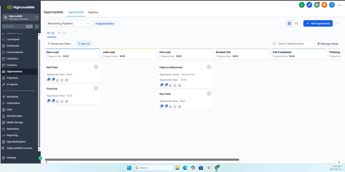This screenshot has width=345, height=172.
Task: Open the HighLevelMyanmar card's tasks icon
Action: click(x=175, y=86)
